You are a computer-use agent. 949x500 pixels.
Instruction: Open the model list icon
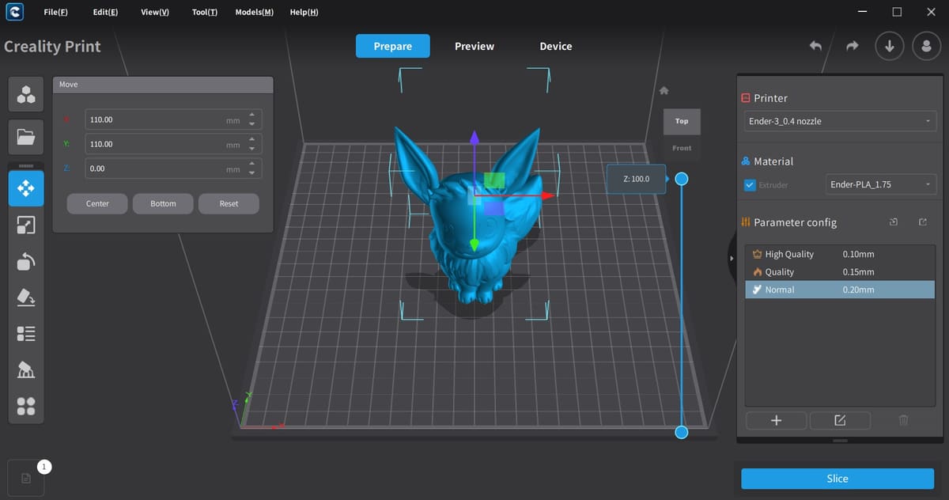point(26,333)
